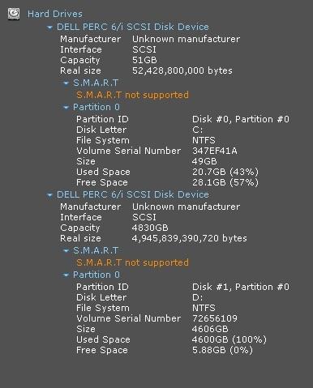
Task: Select volume serial number 72656109
Action: (x=215, y=318)
